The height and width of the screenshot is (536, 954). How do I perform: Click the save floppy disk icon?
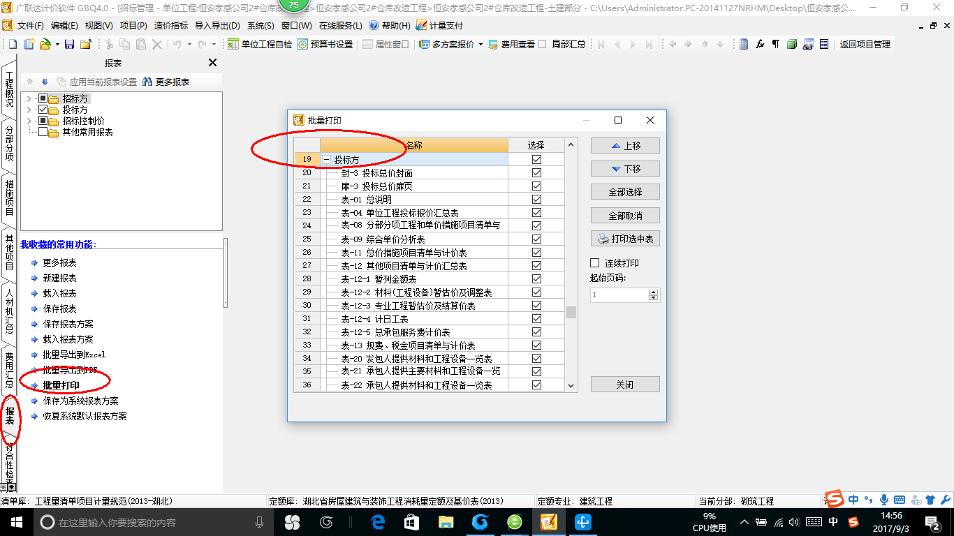pyautogui.click(x=69, y=44)
